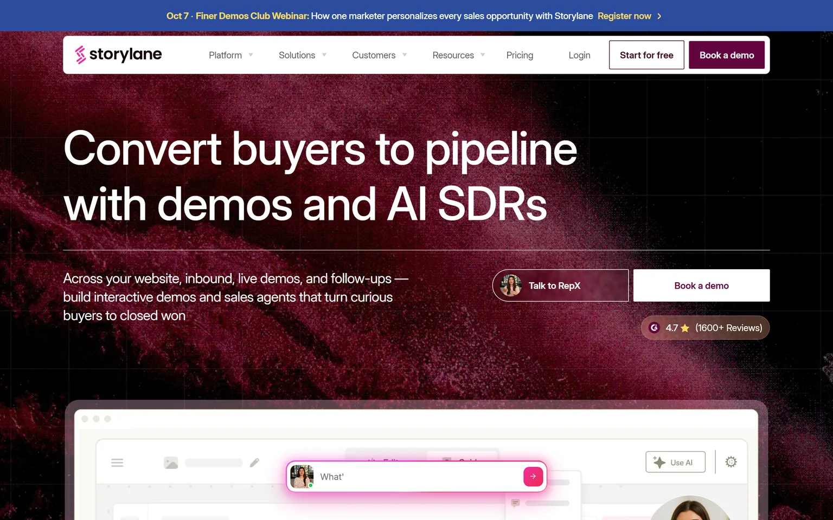Click the pink send arrow in chat box
Image resolution: width=833 pixels, height=520 pixels.
[x=533, y=477]
